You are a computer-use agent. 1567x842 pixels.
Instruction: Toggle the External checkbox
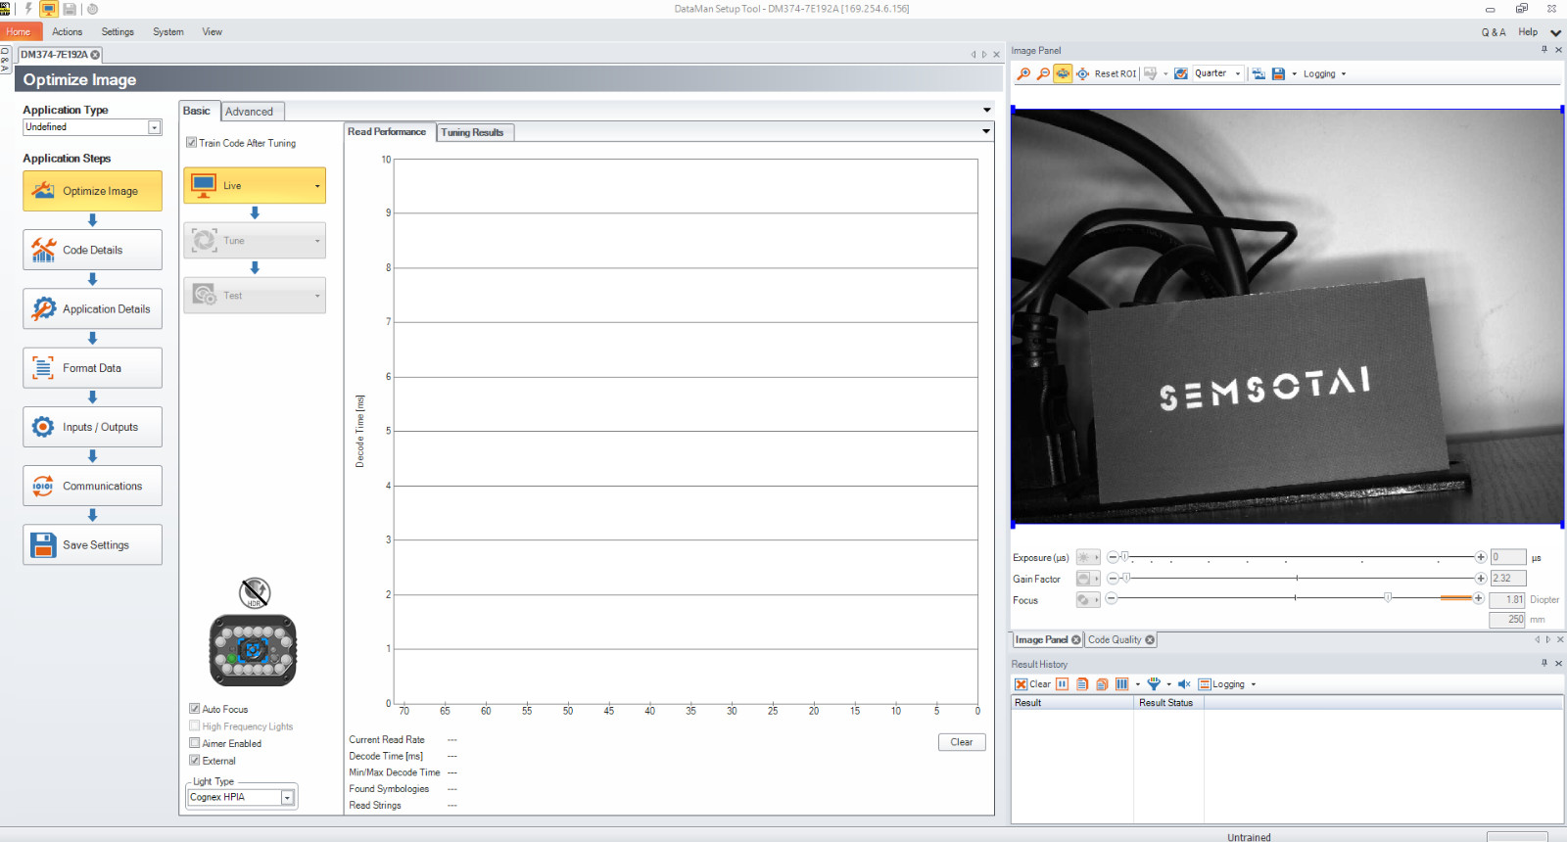[x=195, y=761]
